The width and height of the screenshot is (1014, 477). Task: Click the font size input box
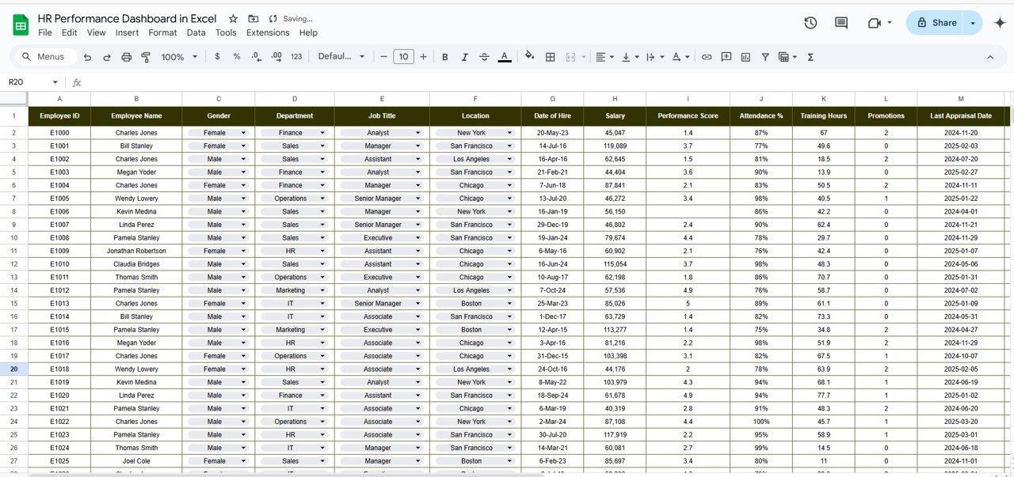tap(404, 57)
